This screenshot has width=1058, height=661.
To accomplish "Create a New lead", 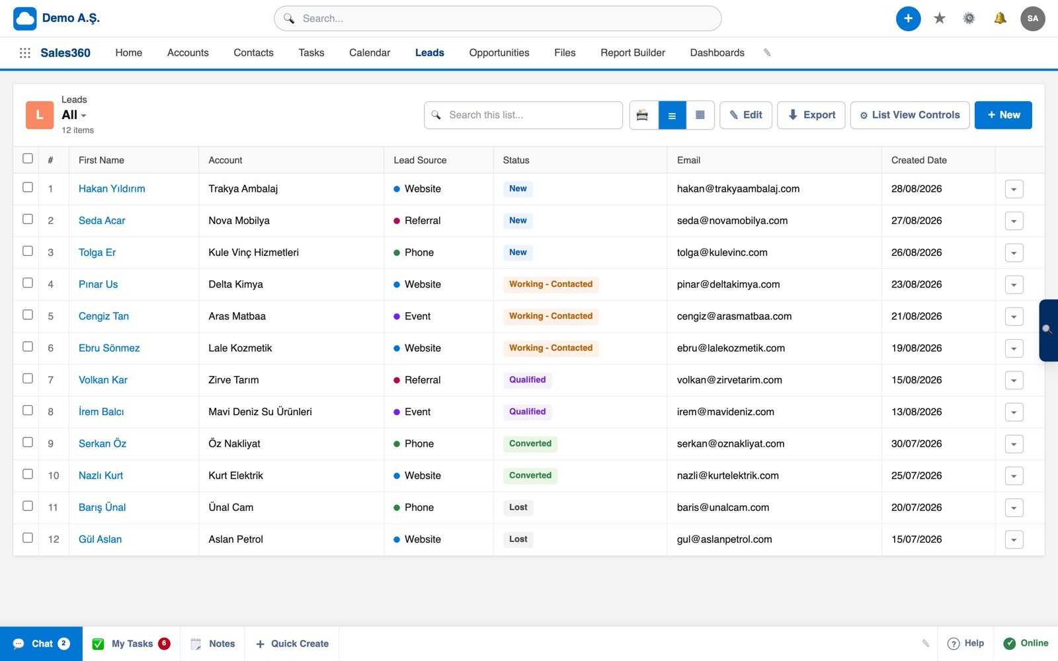I will tap(1003, 115).
